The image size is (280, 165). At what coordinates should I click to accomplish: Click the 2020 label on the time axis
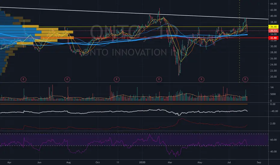coord(142,162)
